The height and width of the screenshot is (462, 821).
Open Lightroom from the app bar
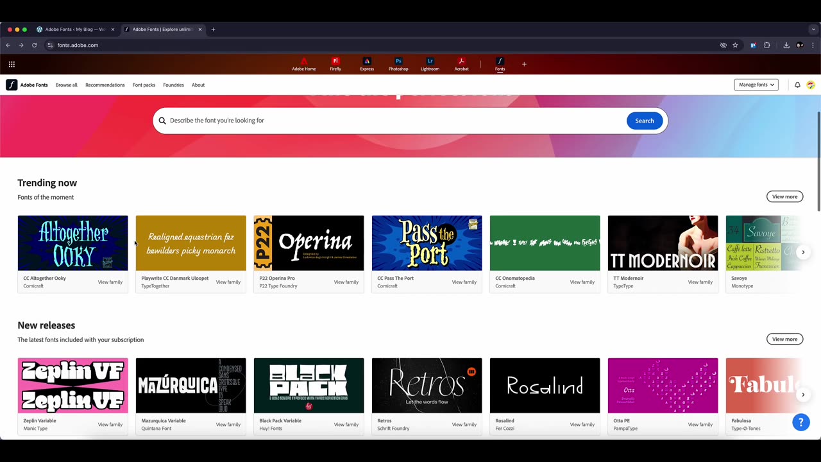pyautogui.click(x=430, y=64)
